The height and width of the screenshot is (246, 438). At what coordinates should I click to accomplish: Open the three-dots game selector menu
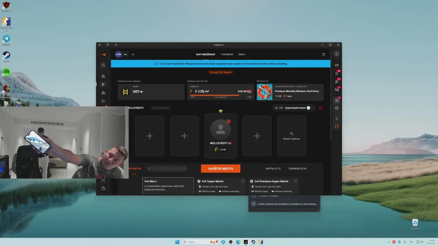(125, 54)
